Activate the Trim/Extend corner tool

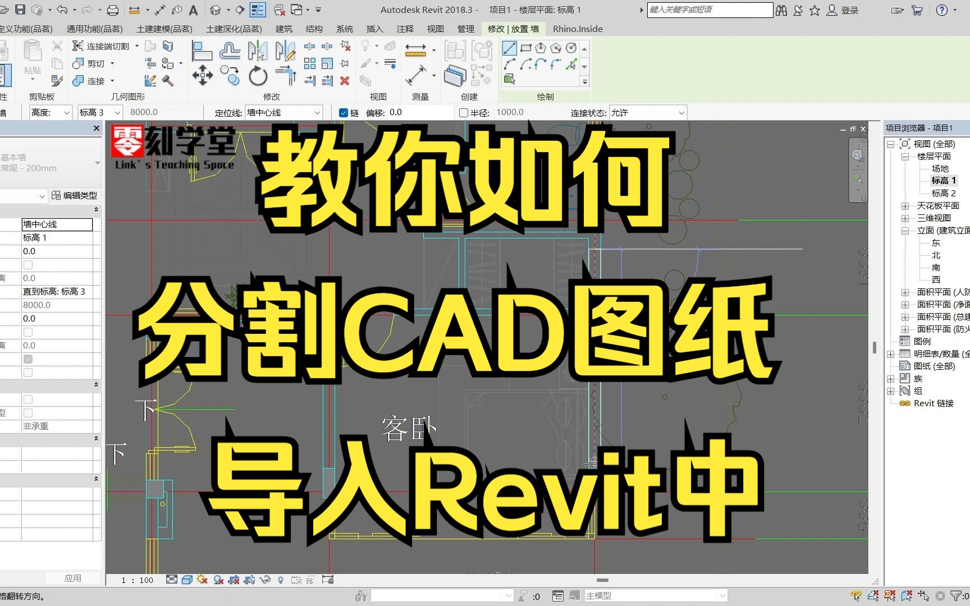click(288, 74)
